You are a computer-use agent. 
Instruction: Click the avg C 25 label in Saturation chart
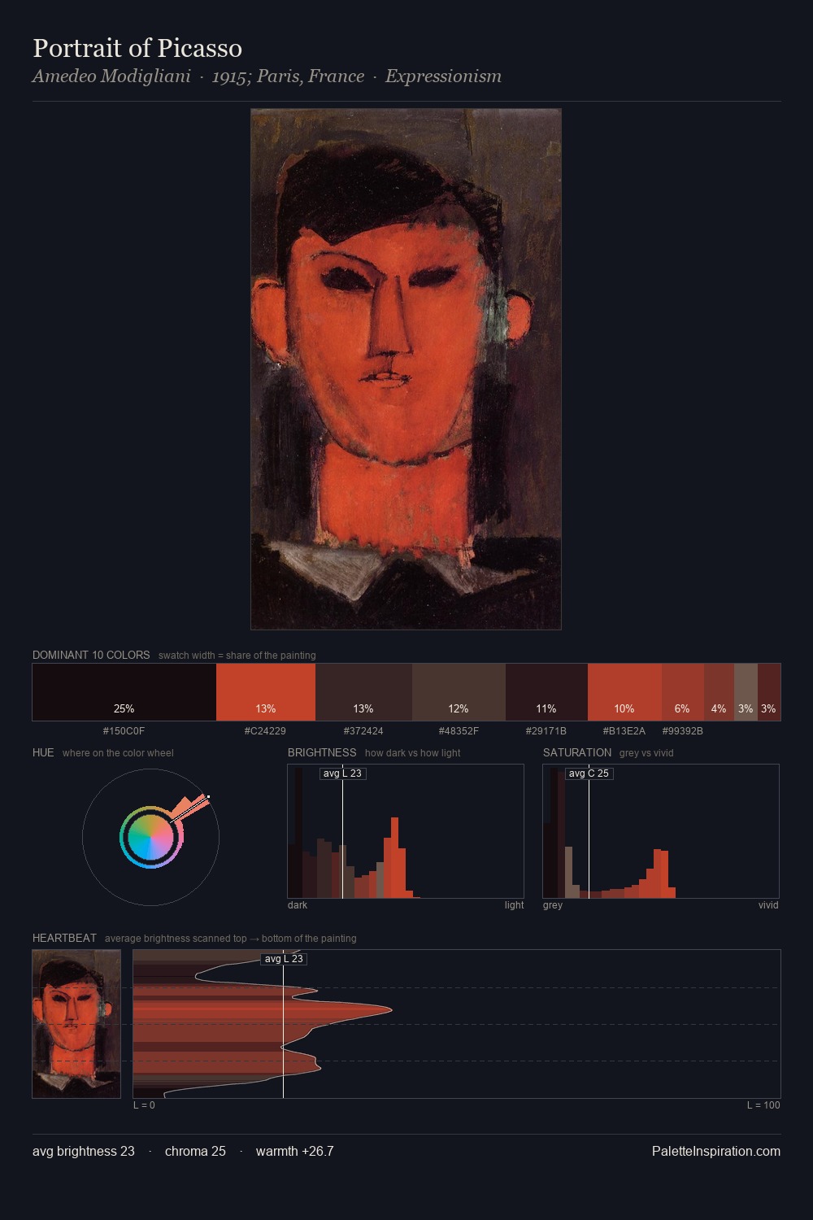point(589,773)
